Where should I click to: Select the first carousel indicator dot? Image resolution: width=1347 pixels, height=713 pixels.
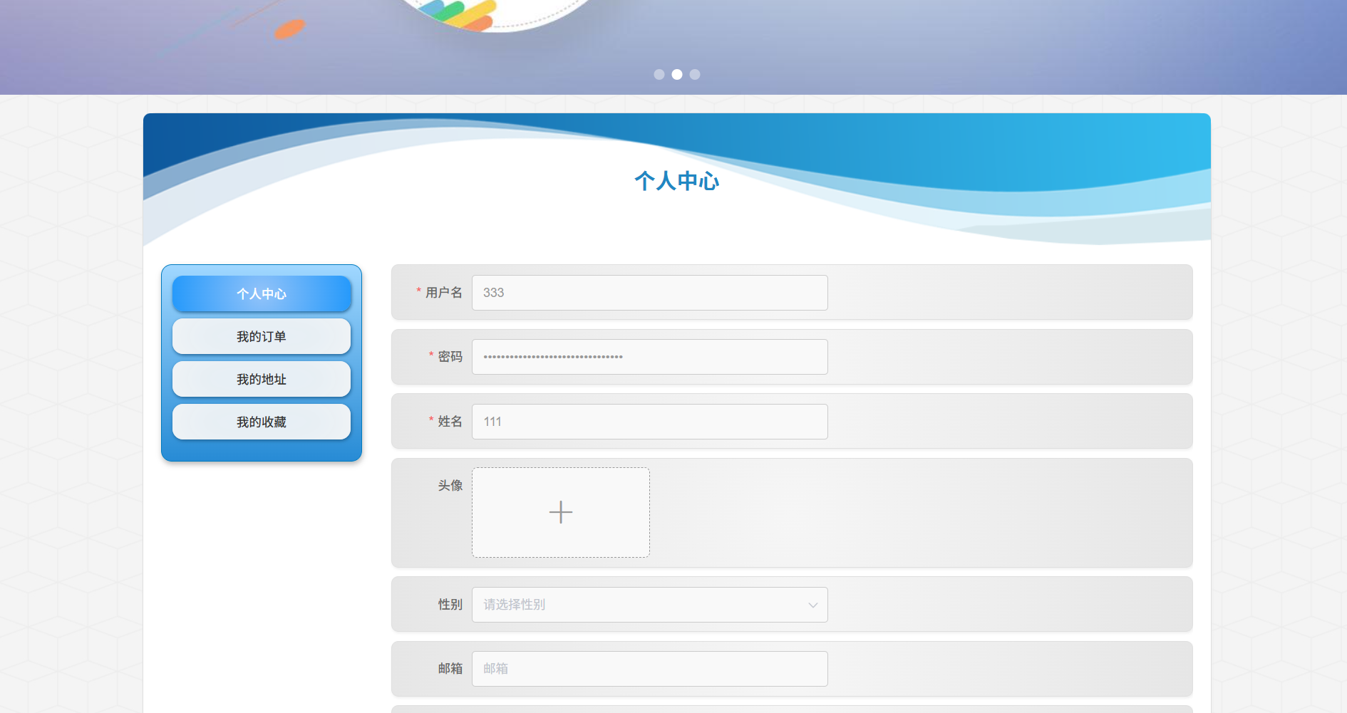[x=659, y=74]
